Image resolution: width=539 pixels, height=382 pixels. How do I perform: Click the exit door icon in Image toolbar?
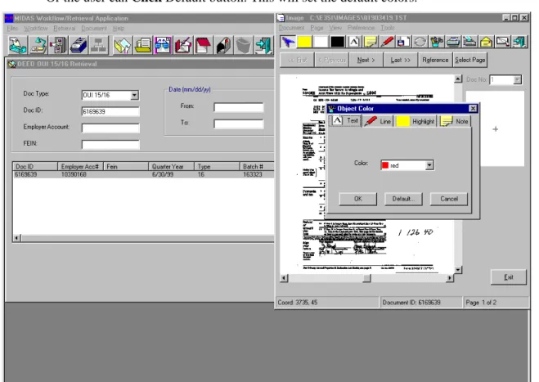(519, 42)
